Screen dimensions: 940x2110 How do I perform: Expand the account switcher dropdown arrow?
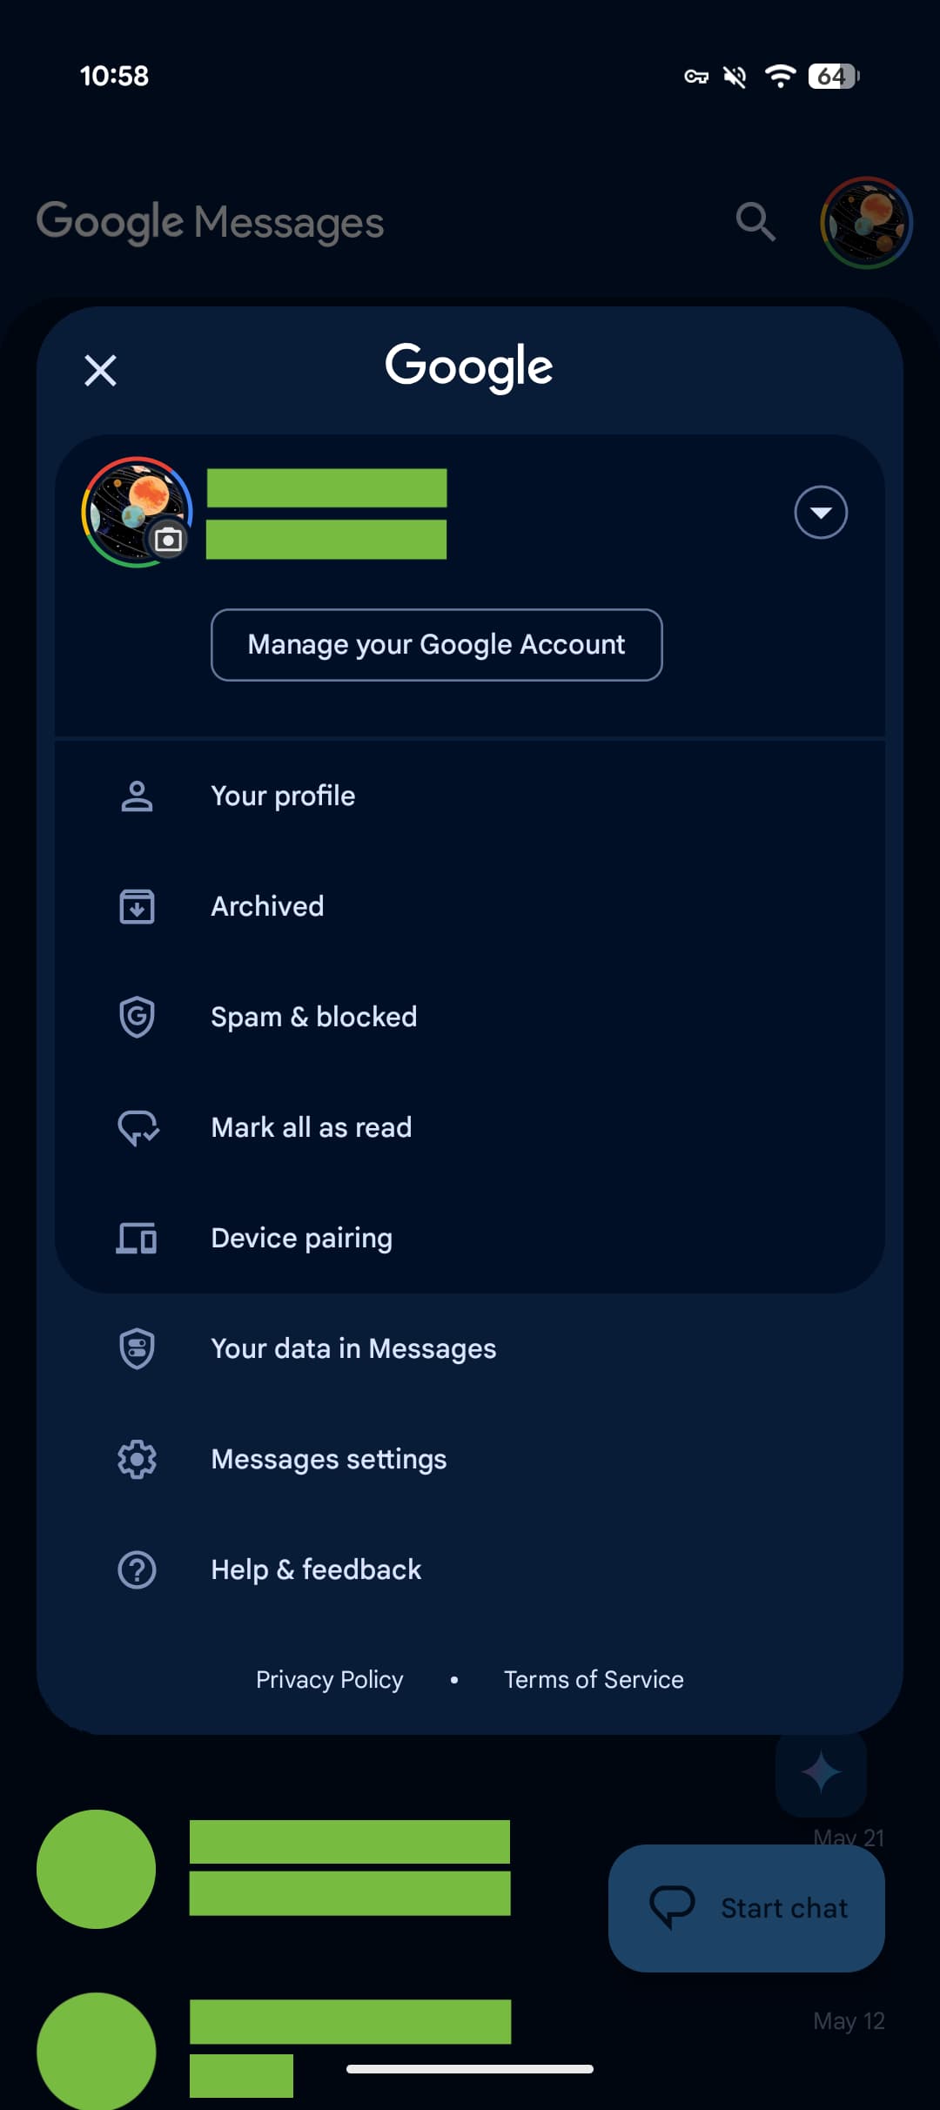(820, 513)
